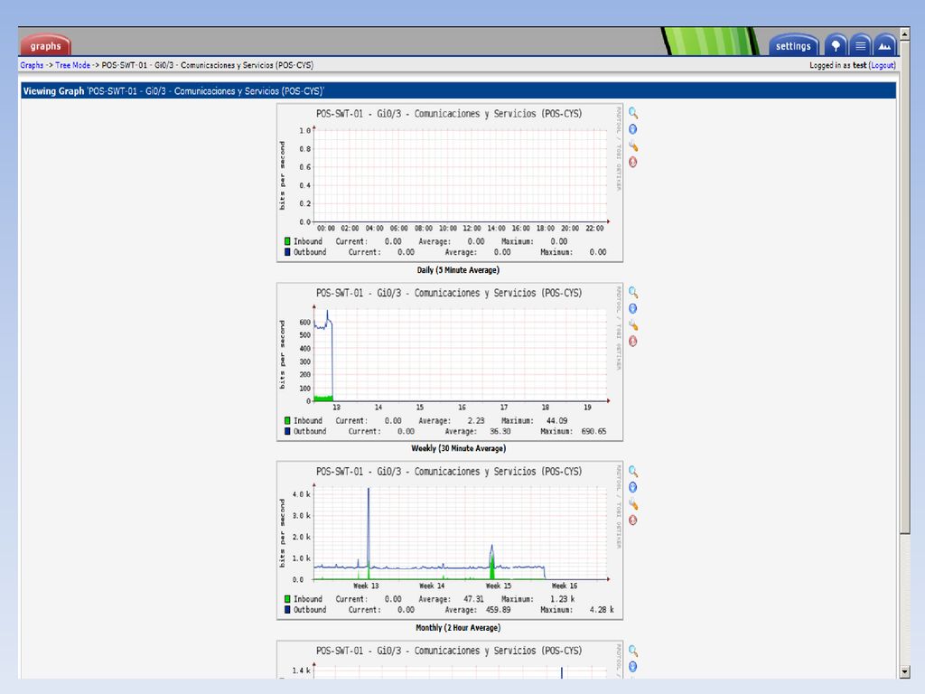Viewport: 925px width, 694px height.
Task: Click the vertical scrollbar thumb
Action: pos(905,286)
